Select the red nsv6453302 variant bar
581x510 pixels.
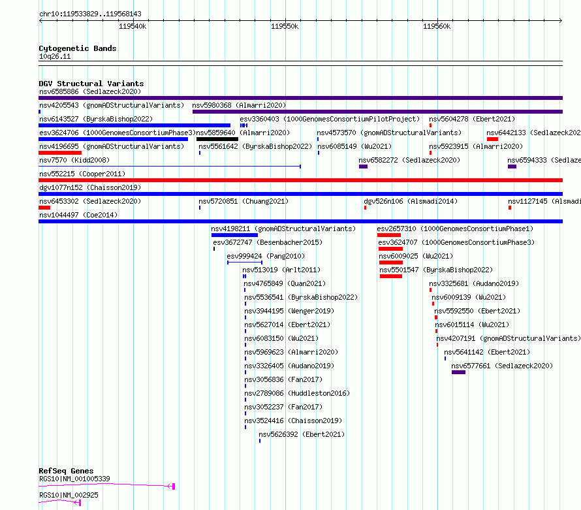tap(44, 208)
